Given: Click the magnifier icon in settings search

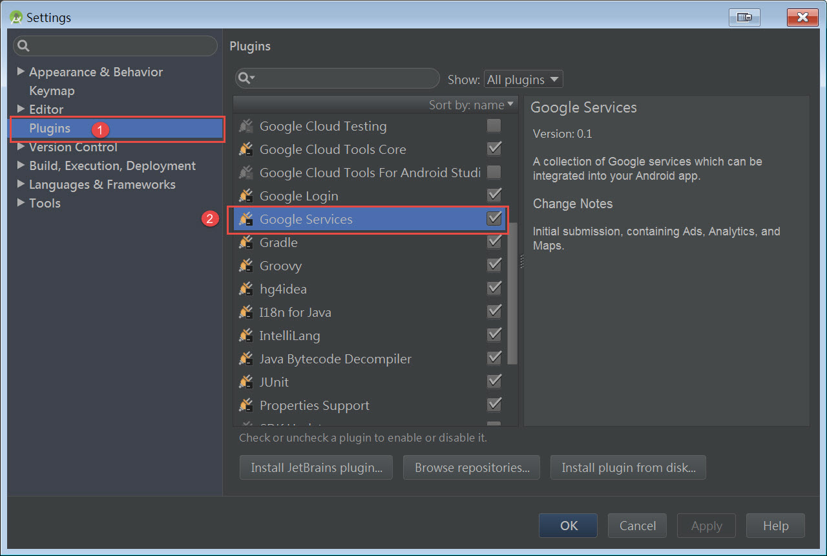Looking at the screenshot, I should coord(24,46).
